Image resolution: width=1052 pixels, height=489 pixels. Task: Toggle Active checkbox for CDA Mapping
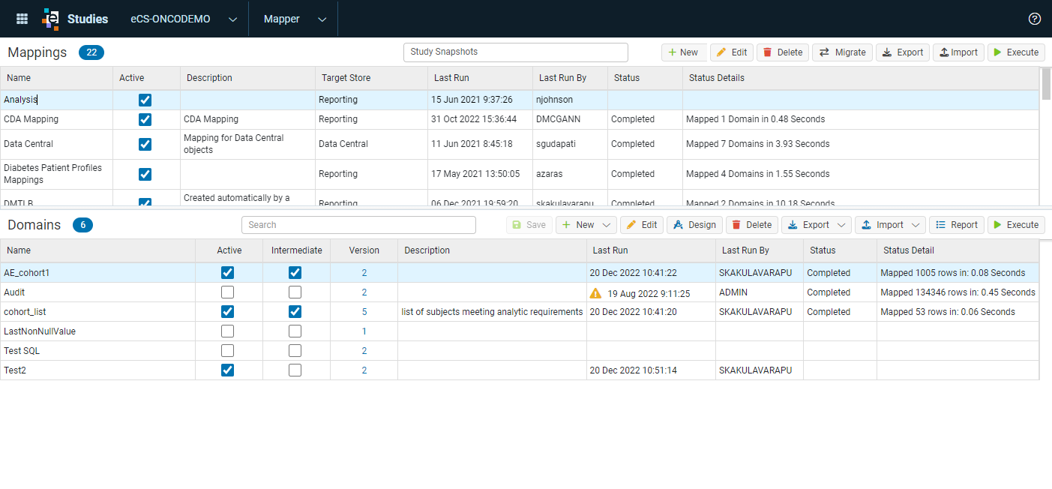[145, 120]
